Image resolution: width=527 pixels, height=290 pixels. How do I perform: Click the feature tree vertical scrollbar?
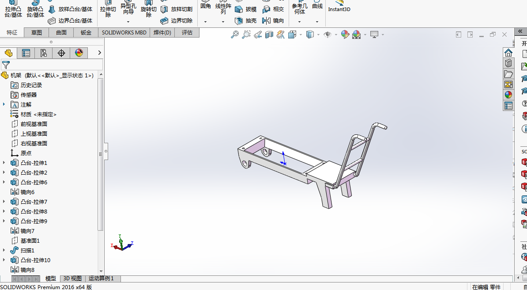pyautogui.click(x=101, y=154)
